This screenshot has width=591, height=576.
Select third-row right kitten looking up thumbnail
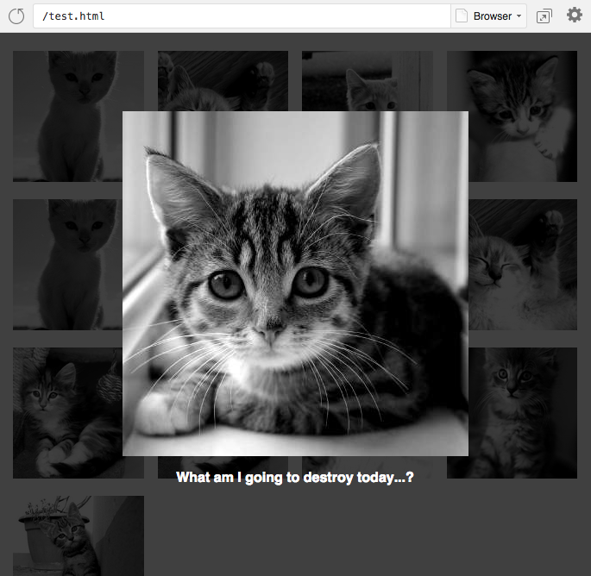[x=523, y=413]
